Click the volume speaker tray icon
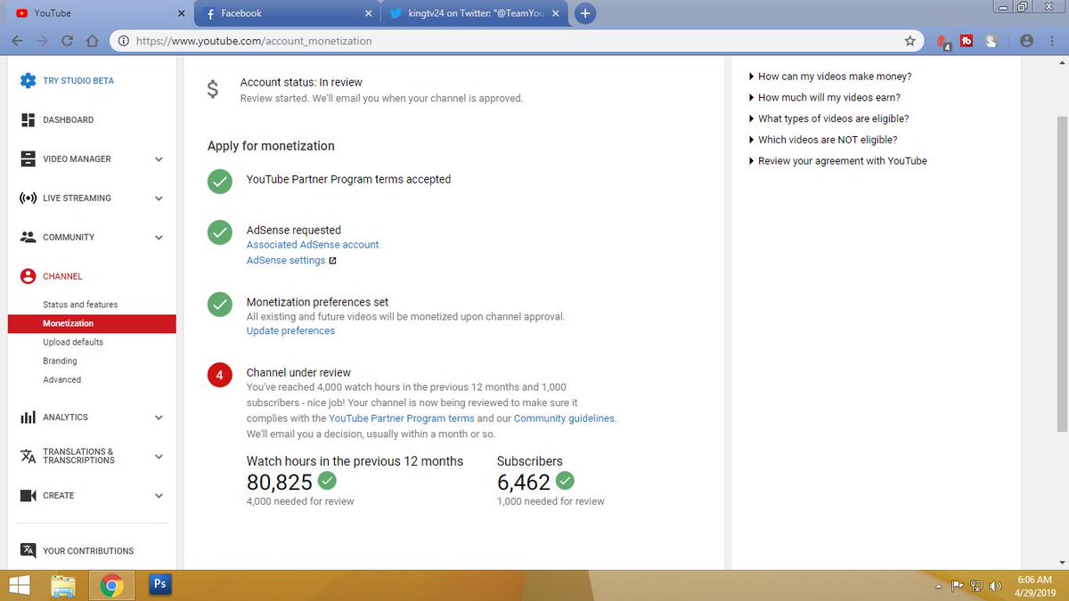Screen dimensions: 1069x601 [x=994, y=587]
